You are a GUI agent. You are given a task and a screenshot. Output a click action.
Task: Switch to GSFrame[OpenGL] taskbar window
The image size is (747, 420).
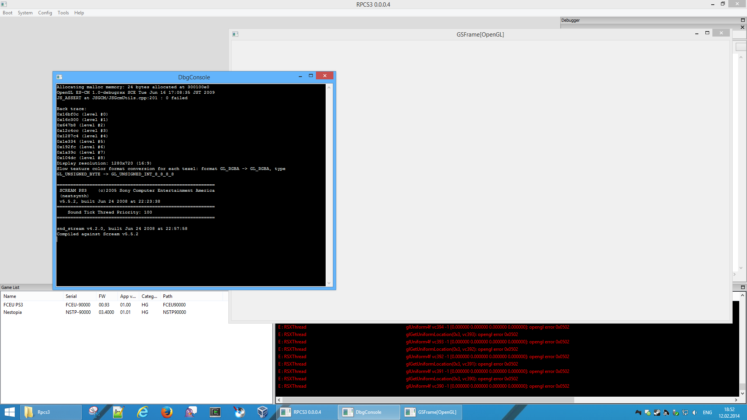431,412
